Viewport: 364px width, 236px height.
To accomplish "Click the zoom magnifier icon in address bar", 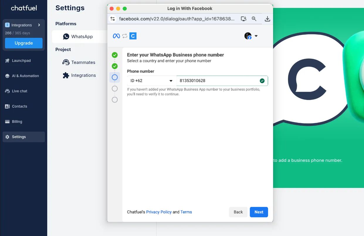I will point(254,19).
